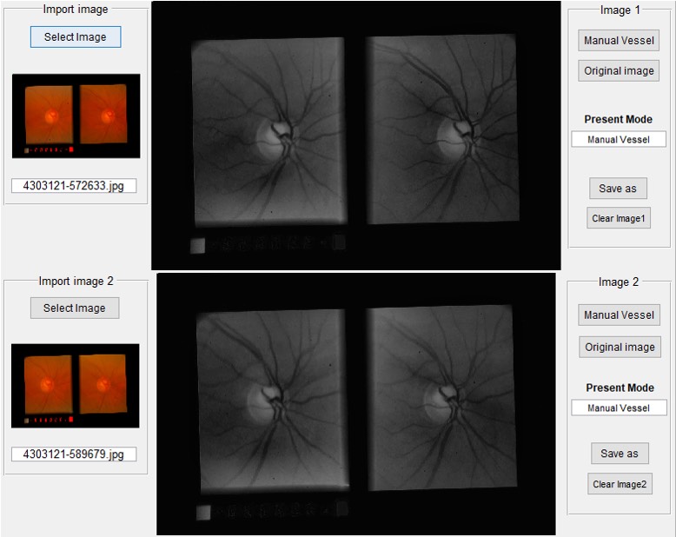Click the Clear Image2 button

(620, 484)
